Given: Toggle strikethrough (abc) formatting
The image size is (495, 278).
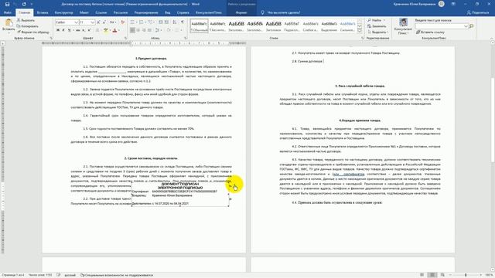Looking at the screenshot, I should pos(77,30).
